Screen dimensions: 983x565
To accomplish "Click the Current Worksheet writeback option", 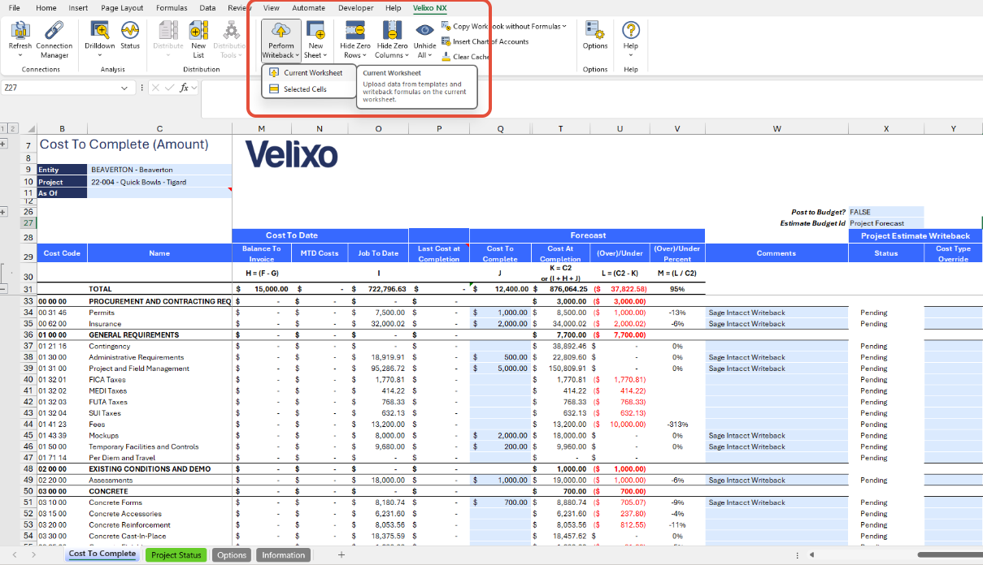I will coord(308,72).
